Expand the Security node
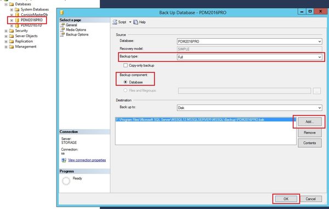 click(6, 31)
